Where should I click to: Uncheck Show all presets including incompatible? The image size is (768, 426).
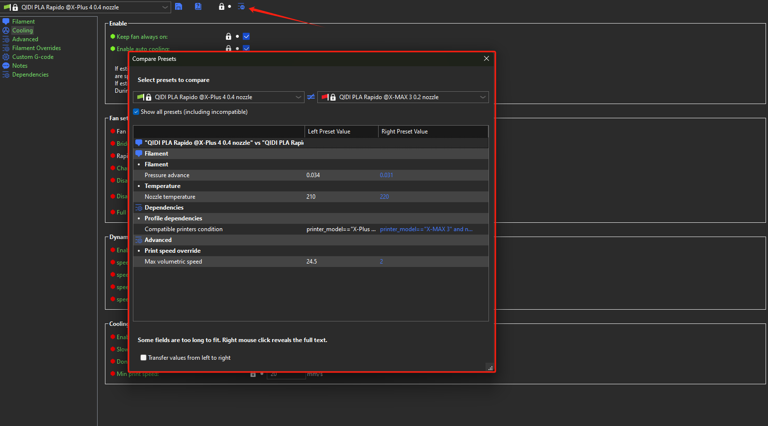tap(136, 111)
